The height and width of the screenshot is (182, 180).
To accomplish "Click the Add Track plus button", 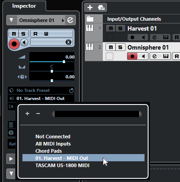I will click(90, 7).
